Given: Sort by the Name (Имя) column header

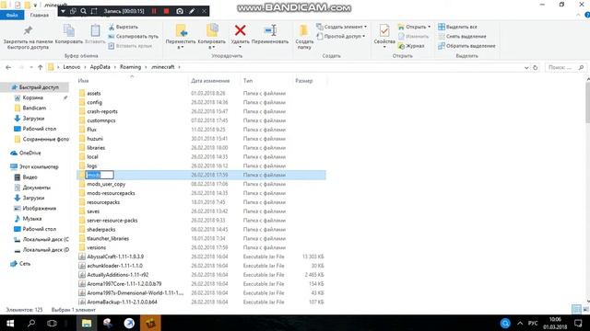Looking at the screenshot, I should pyautogui.click(x=83, y=81).
